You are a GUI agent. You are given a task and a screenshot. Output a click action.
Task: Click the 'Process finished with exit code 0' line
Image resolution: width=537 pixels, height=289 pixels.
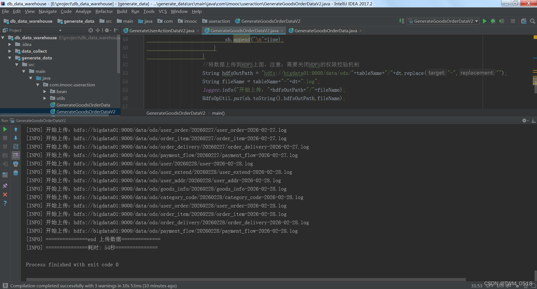point(72,264)
